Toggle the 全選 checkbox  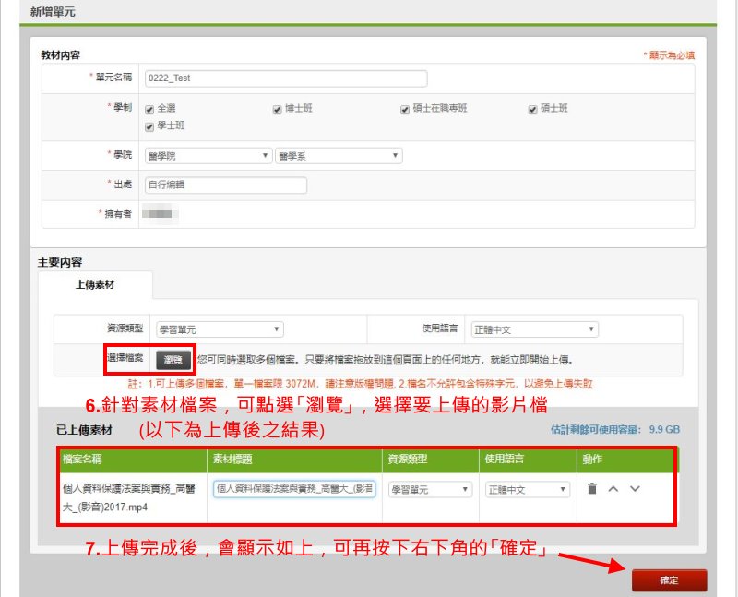pyautogui.click(x=149, y=109)
